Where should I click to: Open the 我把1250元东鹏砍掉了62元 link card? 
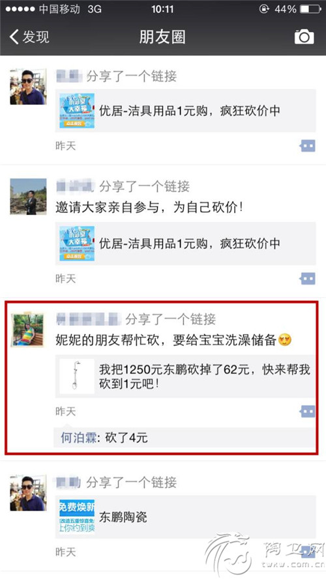click(x=186, y=376)
